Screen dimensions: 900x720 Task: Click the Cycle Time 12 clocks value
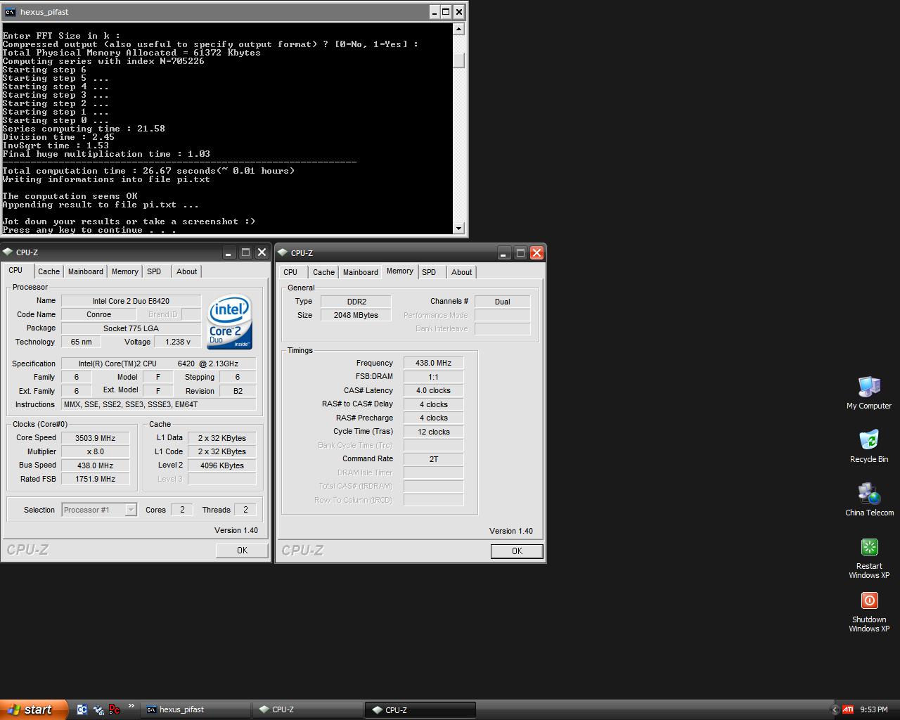(433, 432)
